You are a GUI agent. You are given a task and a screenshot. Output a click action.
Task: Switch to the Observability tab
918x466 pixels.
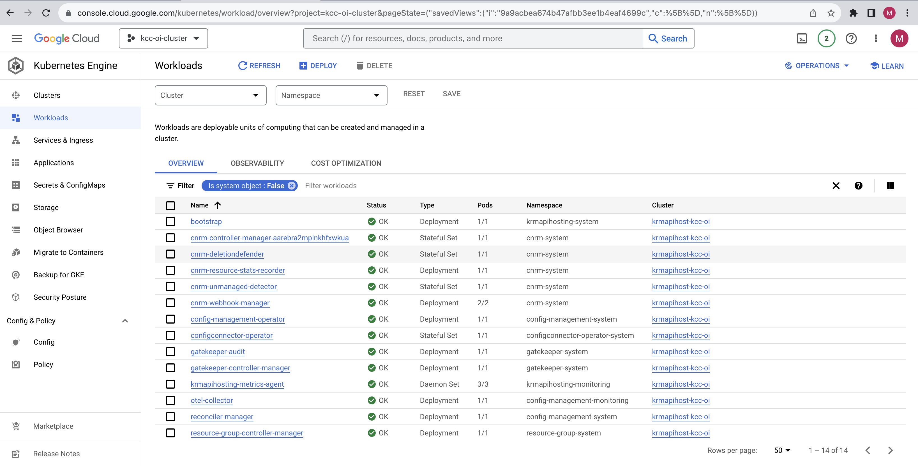tap(257, 163)
